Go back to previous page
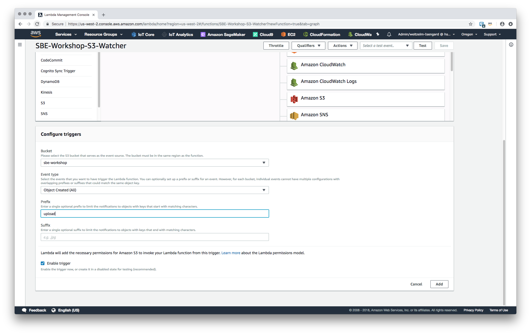Viewport: 531px width, 335px height. pos(20,24)
